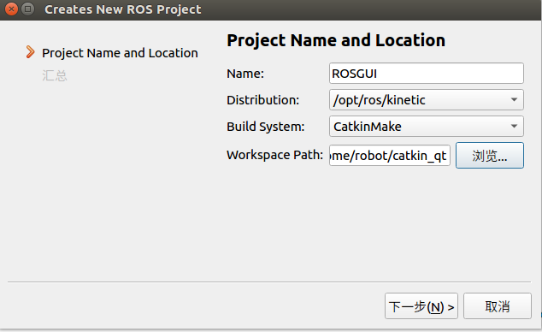Open the Distribution combo box showing /opt/ros/kinetic
Viewport: 542px width, 332px height.
click(427, 100)
